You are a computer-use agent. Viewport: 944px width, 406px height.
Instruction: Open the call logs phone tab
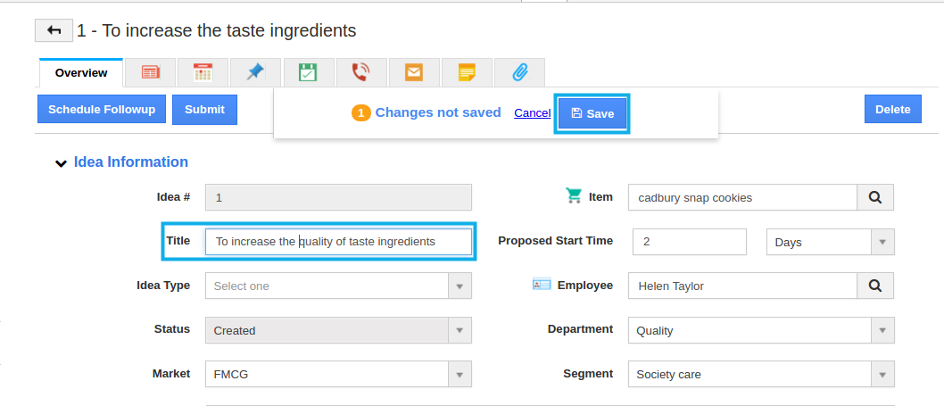click(x=361, y=73)
